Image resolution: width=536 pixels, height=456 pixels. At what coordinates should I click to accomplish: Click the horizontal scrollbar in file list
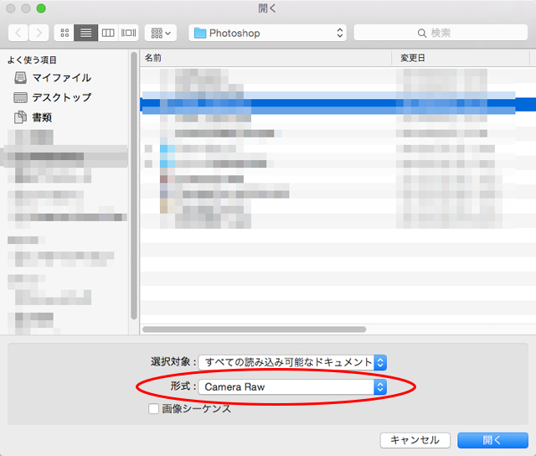(255, 329)
